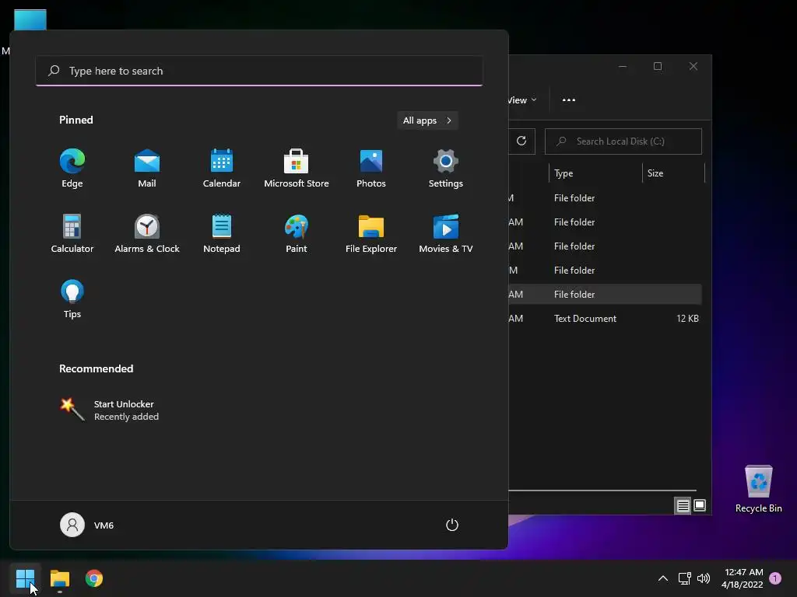Open recommended Start Unlocker item
797x597 pixels.
coord(109,410)
